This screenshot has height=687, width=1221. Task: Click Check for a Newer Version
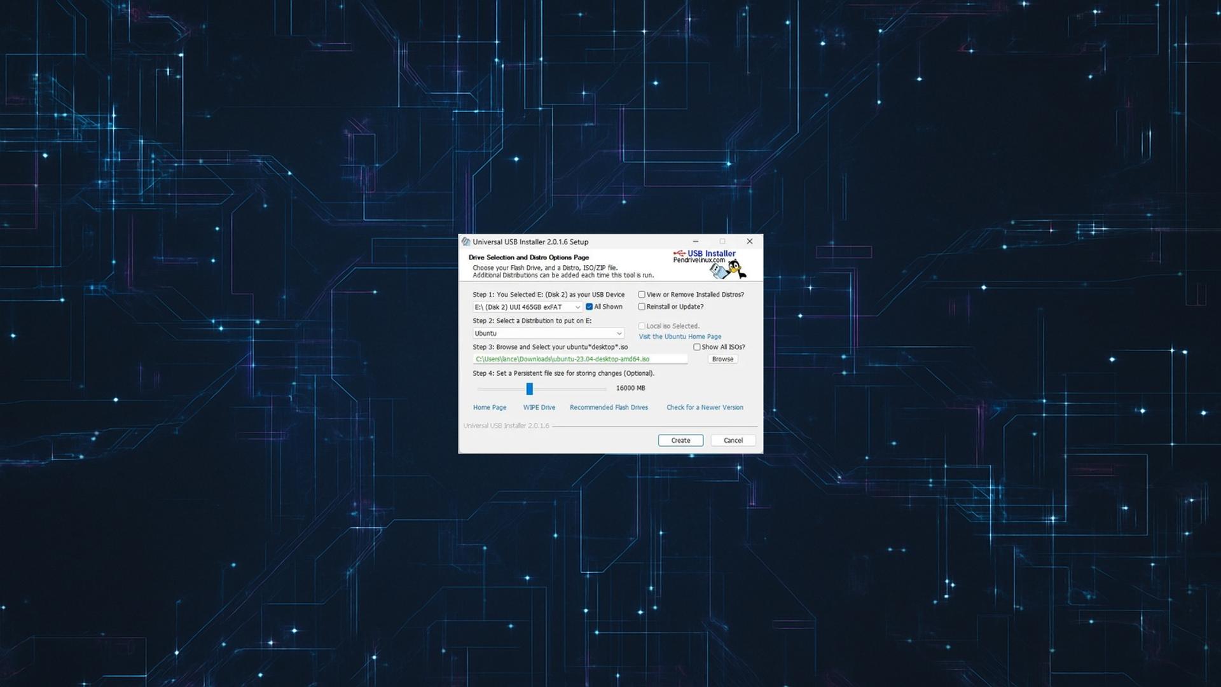pos(705,408)
